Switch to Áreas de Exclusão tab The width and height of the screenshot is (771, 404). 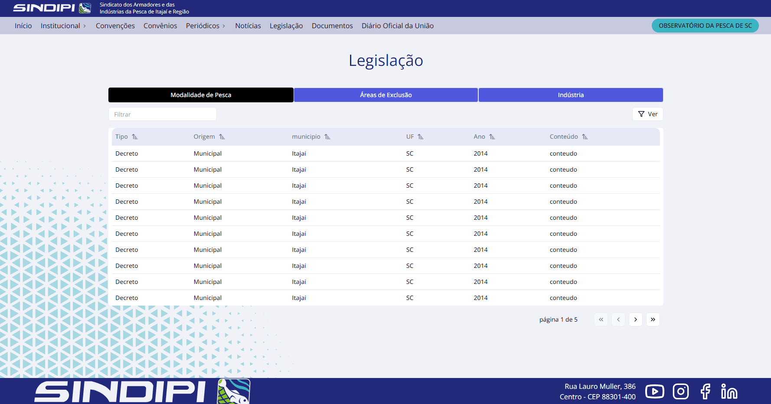(x=386, y=95)
